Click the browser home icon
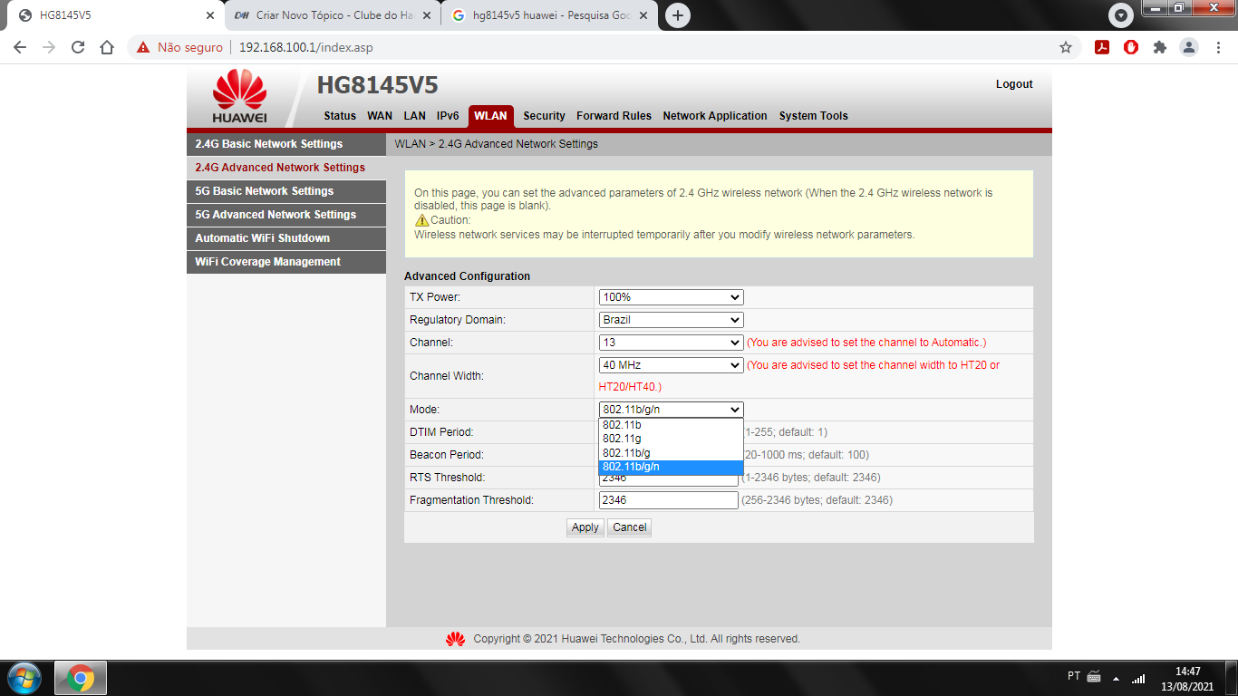 (x=107, y=47)
